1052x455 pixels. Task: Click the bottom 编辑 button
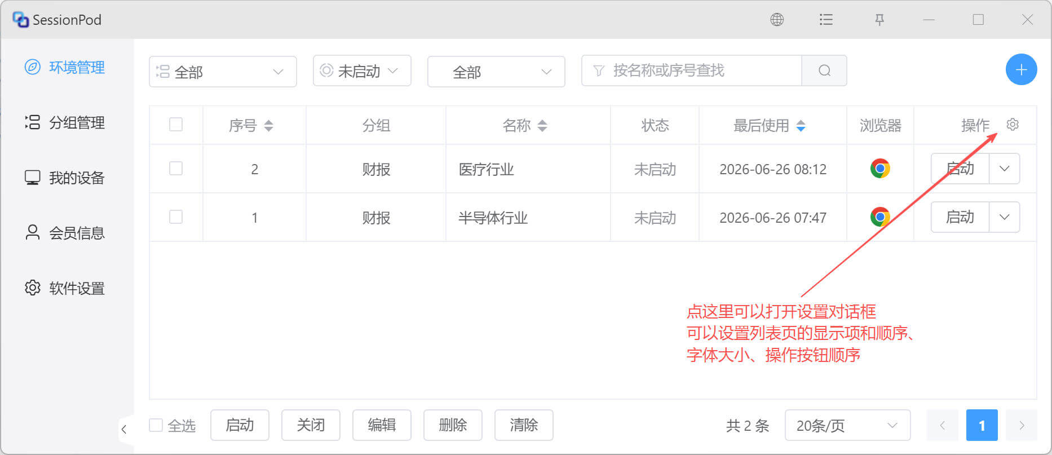point(382,425)
